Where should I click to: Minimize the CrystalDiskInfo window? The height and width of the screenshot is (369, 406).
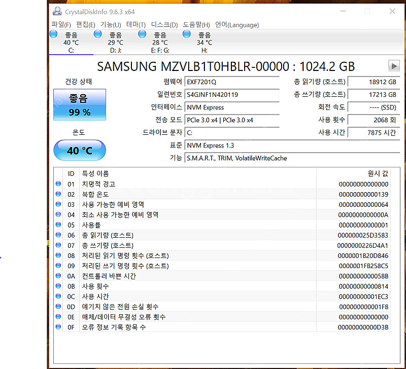(343, 11)
